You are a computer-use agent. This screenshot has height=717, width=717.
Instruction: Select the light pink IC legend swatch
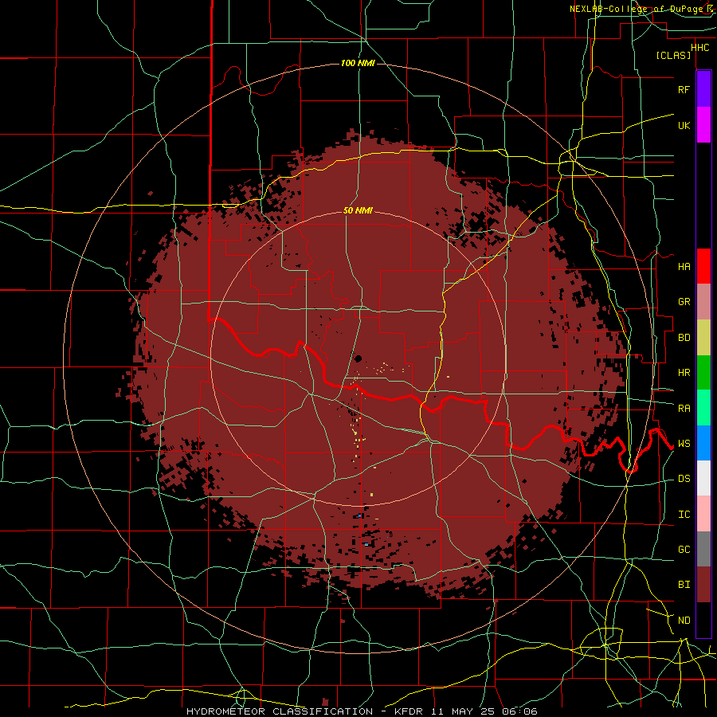(703, 514)
